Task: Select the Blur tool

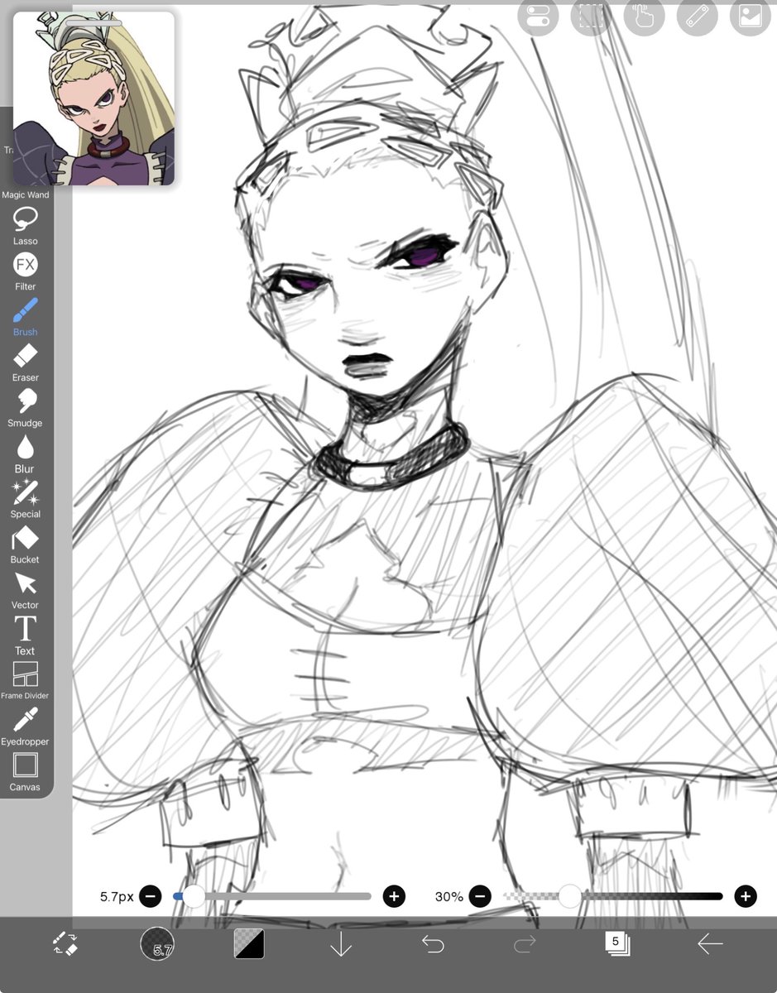Action: pyautogui.click(x=25, y=453)
